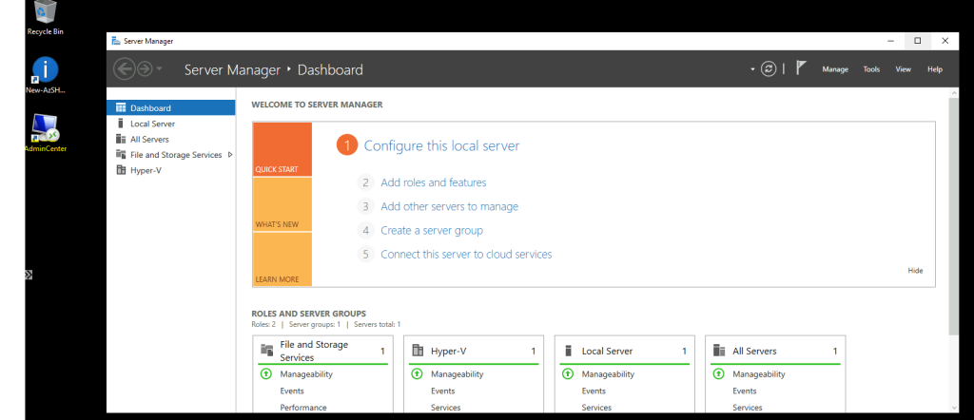974x420 pixels.
Task: Open the Tools menu
Action: (871, 69)
